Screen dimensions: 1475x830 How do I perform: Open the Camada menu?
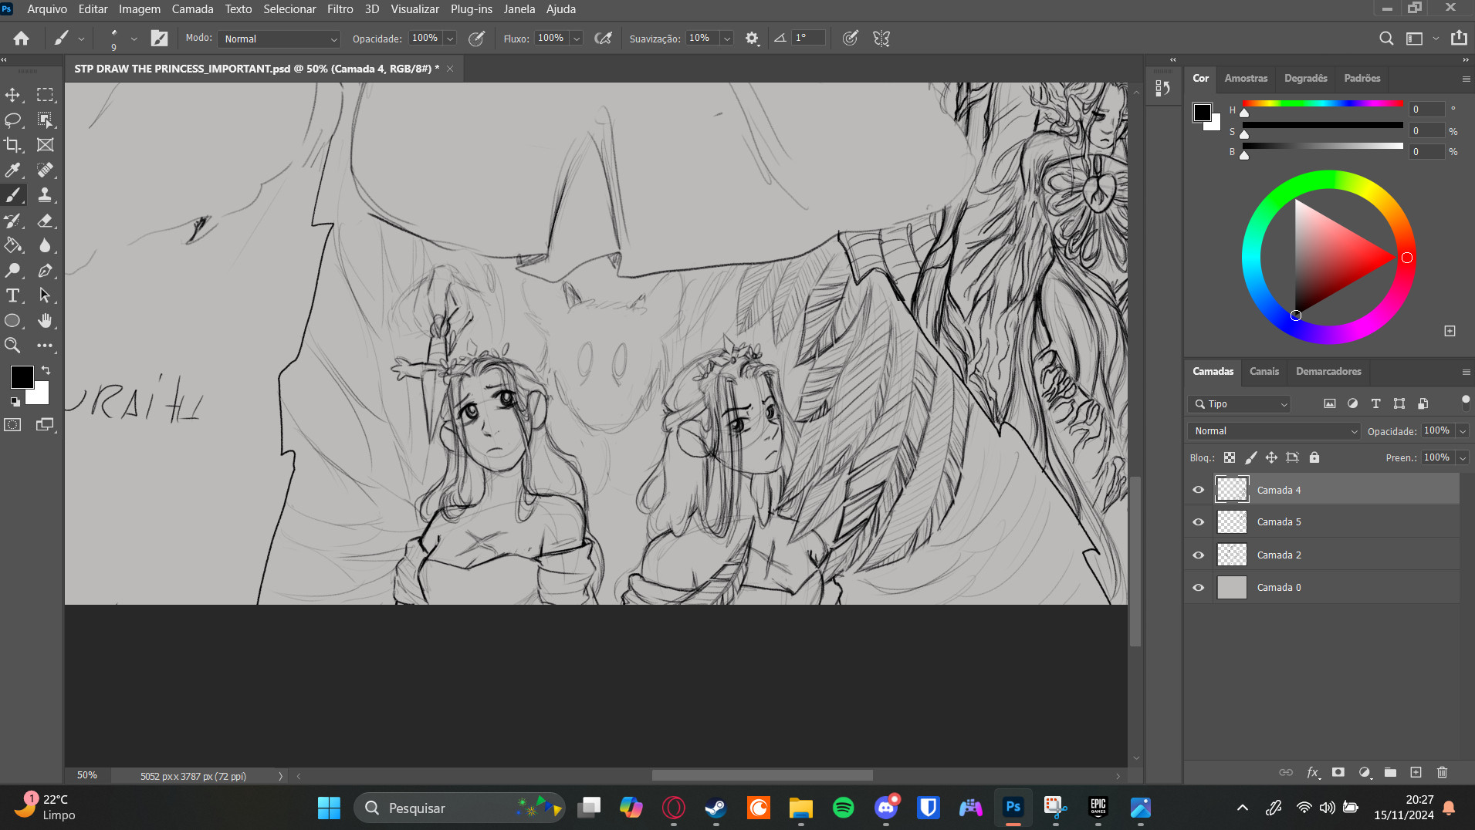point(192,9)
